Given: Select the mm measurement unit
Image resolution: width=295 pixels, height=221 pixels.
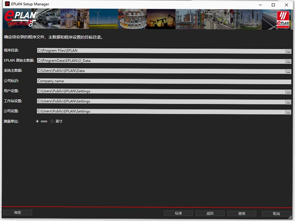Looking at the screenshot, I should tap(37, 121).
